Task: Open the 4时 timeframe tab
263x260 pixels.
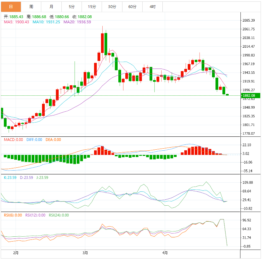Action: [152, 7]
